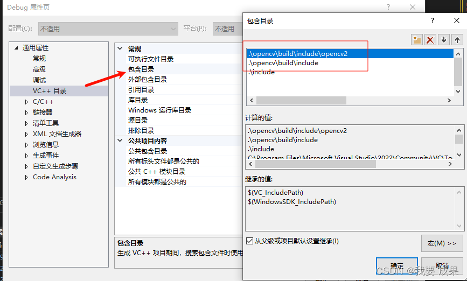
Task: Select VC++ 目录 tree item
Action: tap(50, 91)
